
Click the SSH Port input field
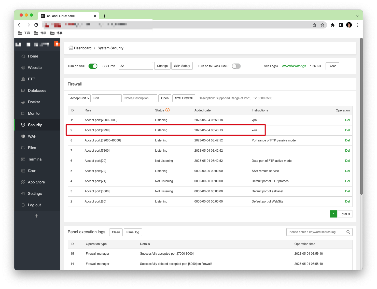(x=136, y=66)
